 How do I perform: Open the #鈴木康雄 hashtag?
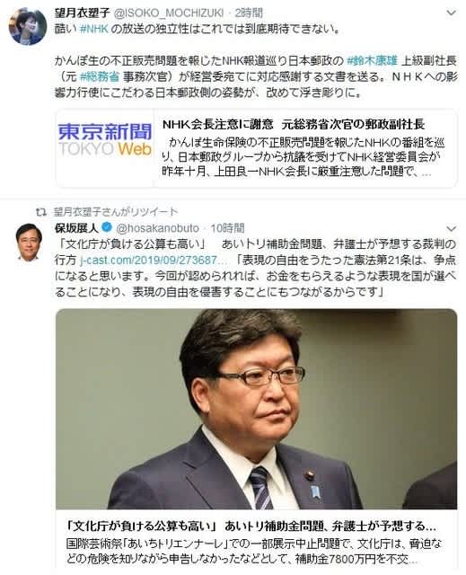[x=372, y=61]
